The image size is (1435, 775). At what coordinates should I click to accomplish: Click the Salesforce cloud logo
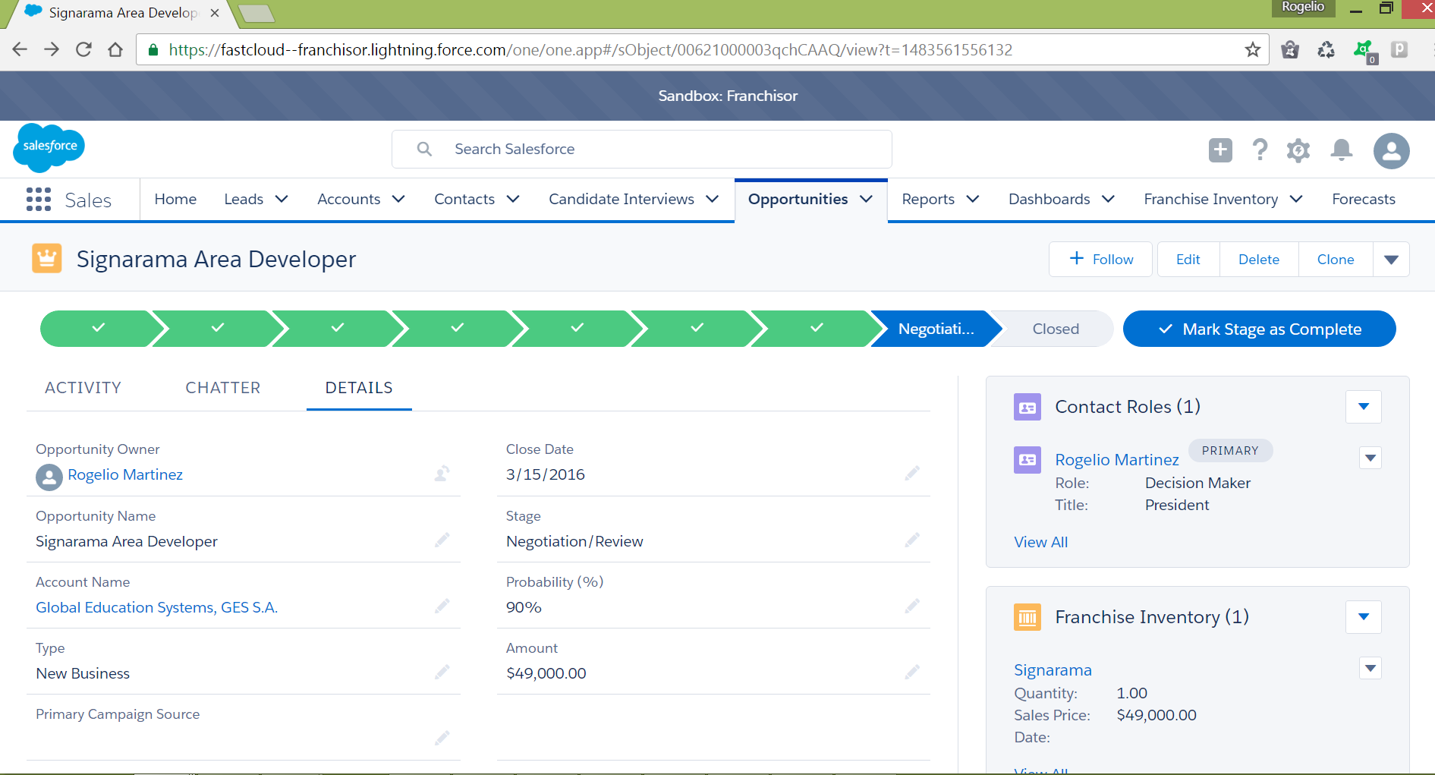coord(49,146)
